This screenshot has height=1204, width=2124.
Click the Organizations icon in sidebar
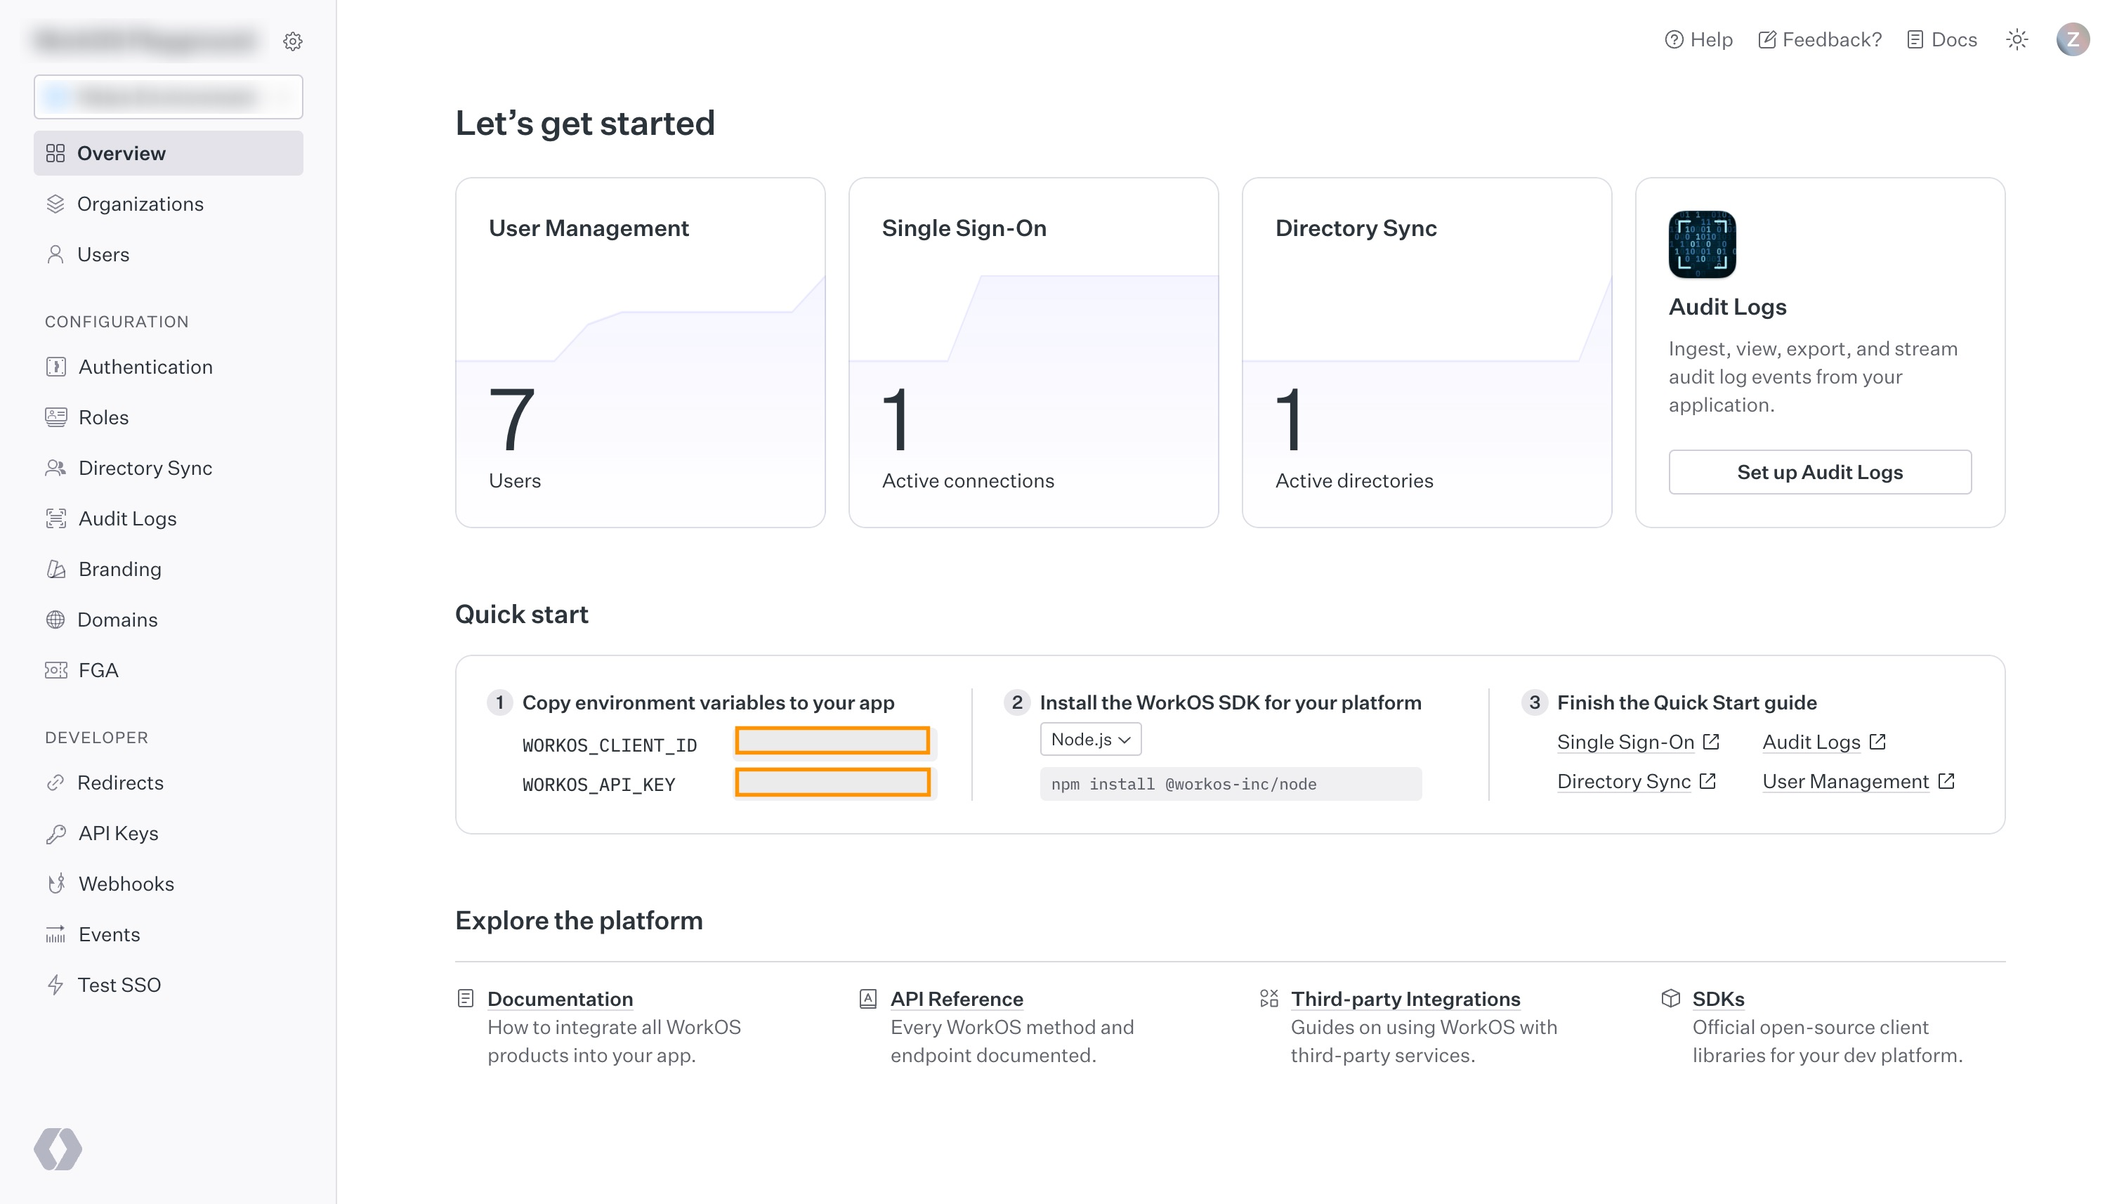55,203
